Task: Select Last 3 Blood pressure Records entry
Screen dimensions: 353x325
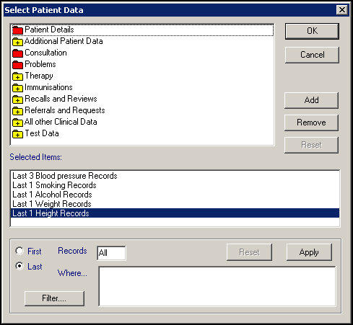Action: tap(175, 176)
